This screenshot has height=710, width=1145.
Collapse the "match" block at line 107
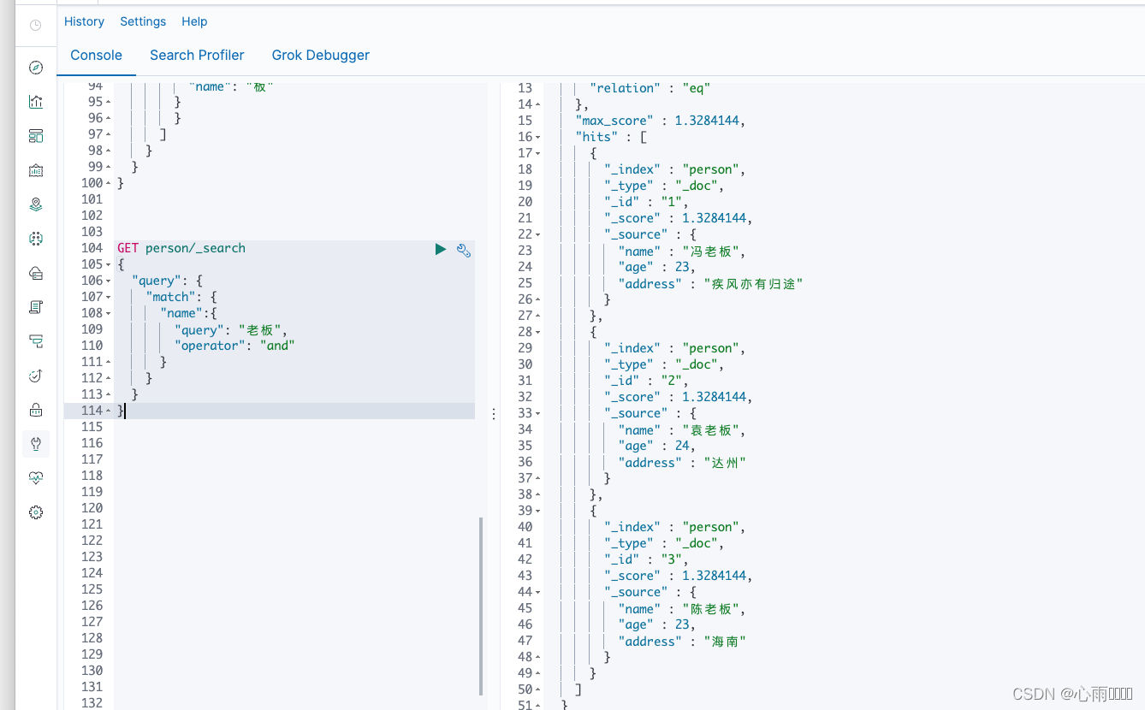(109, 298)
